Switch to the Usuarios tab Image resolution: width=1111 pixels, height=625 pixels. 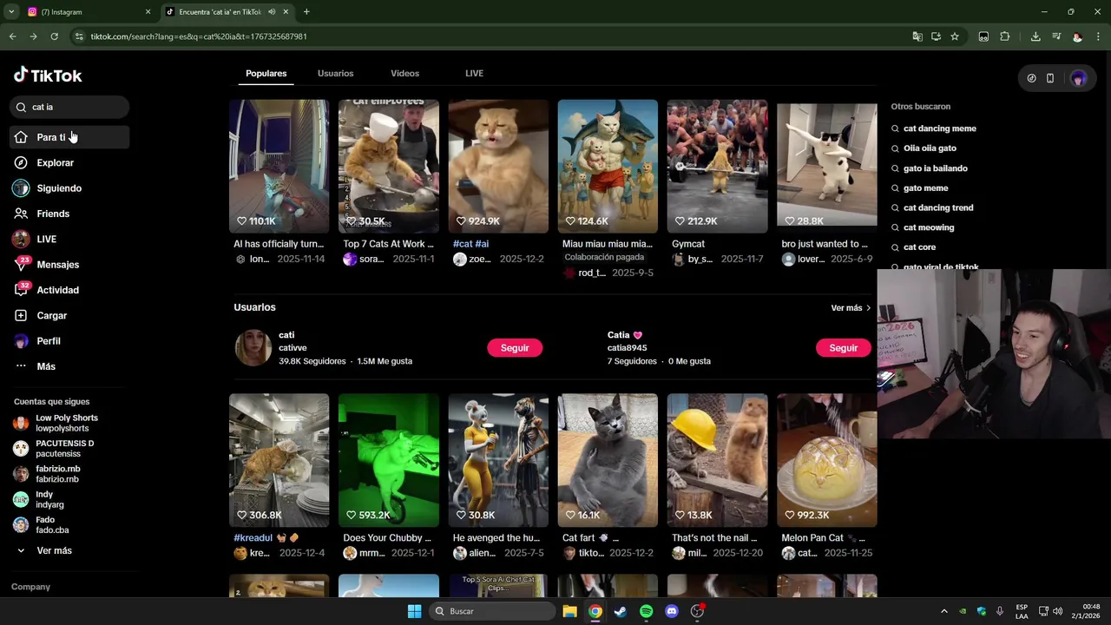[335, 73]
